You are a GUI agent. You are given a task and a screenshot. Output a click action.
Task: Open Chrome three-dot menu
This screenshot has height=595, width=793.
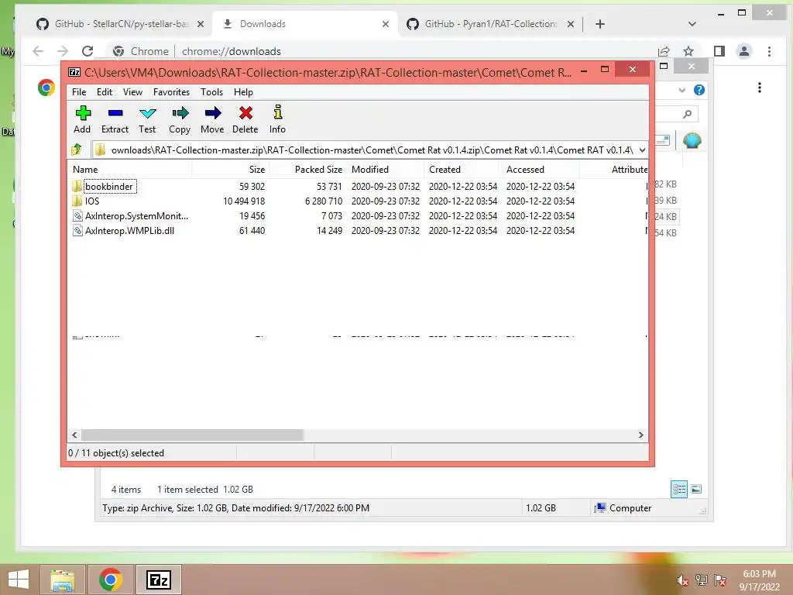769,51
